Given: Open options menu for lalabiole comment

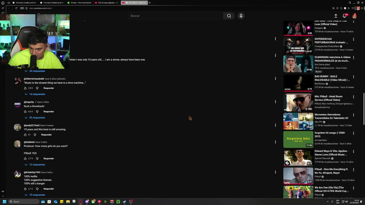Looking at the screenshot, I should coord(275,142).
